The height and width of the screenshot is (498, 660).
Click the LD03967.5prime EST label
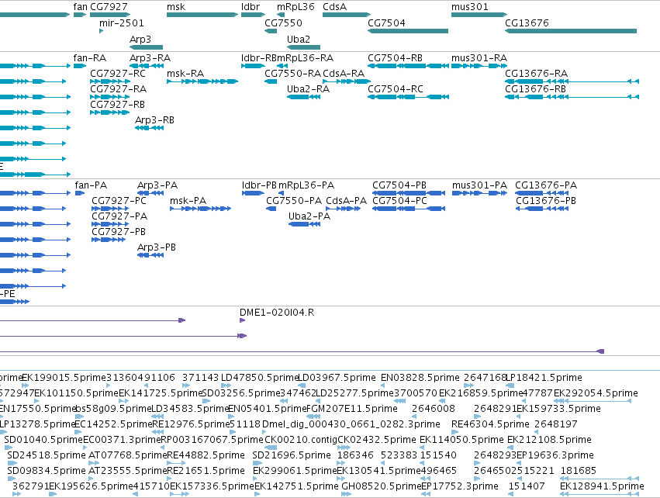337,378
